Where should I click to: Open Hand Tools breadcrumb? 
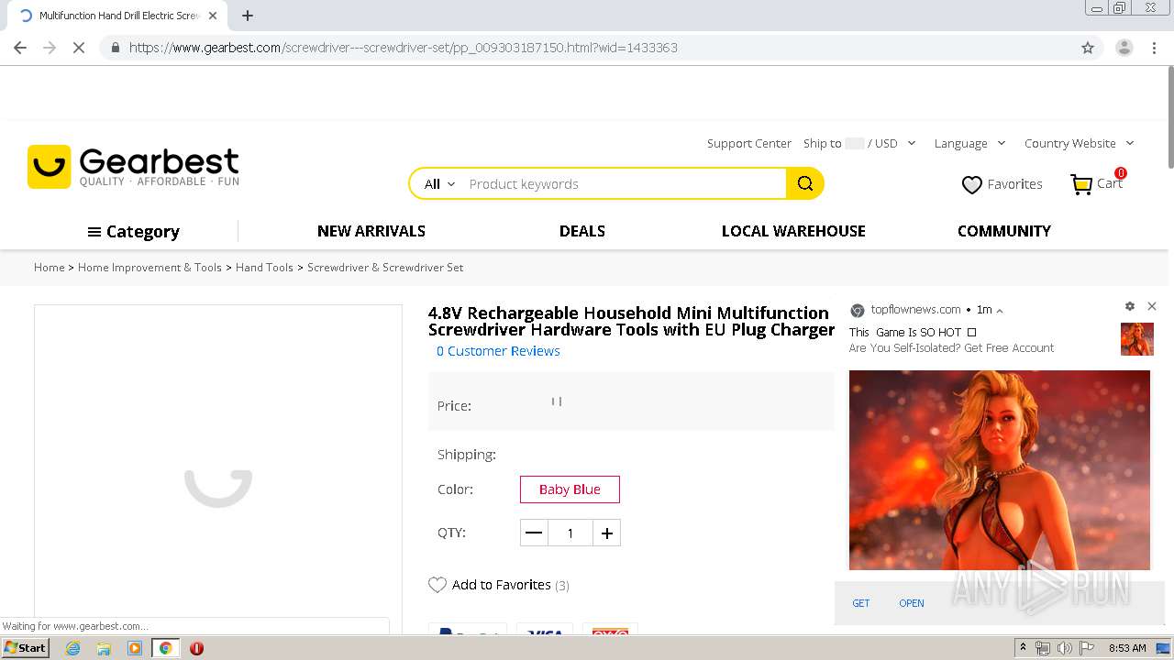(264, 268)
